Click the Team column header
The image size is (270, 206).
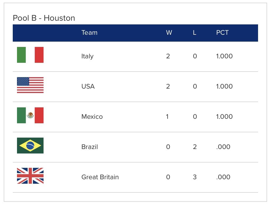(89, 33)
